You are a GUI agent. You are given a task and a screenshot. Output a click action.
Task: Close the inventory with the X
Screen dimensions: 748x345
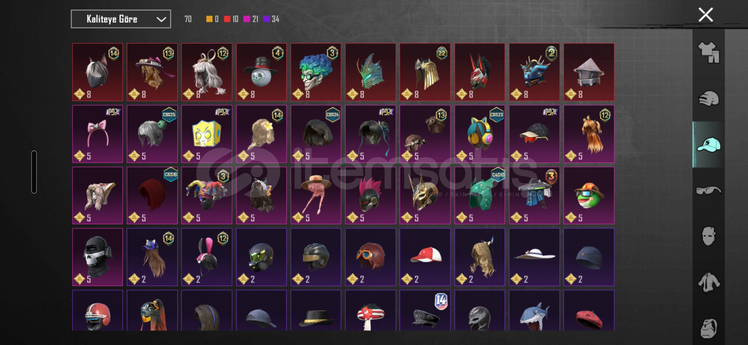(705, 15)
